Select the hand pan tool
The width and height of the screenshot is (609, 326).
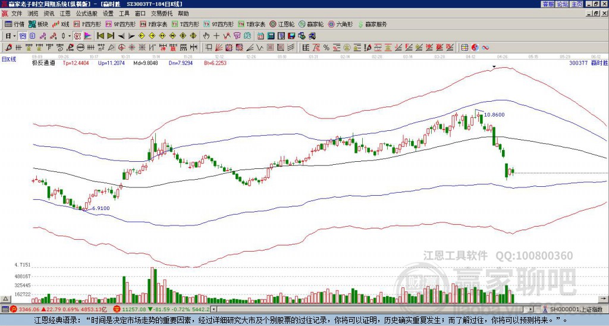206,36
